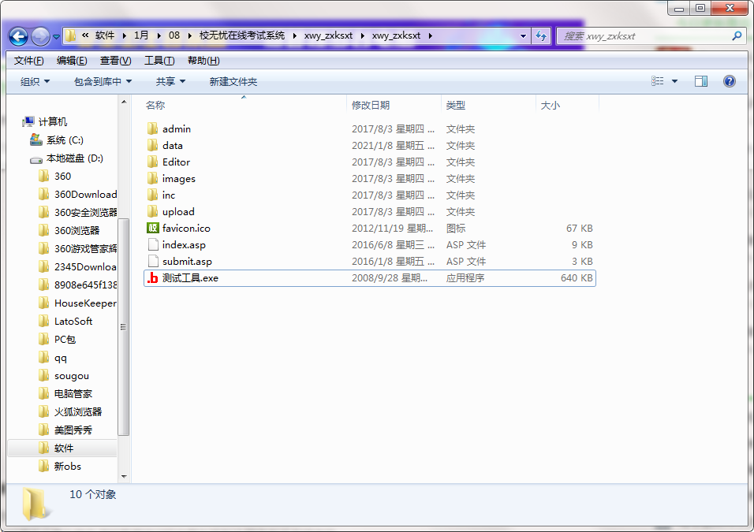Toggle the preview pane icon
This screenshot has height=532, width=754.
point(700,81)
